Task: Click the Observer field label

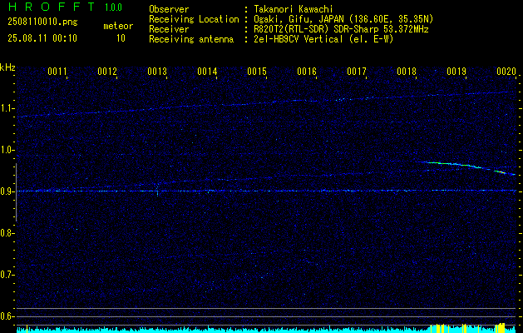Action: pos(169,9)
